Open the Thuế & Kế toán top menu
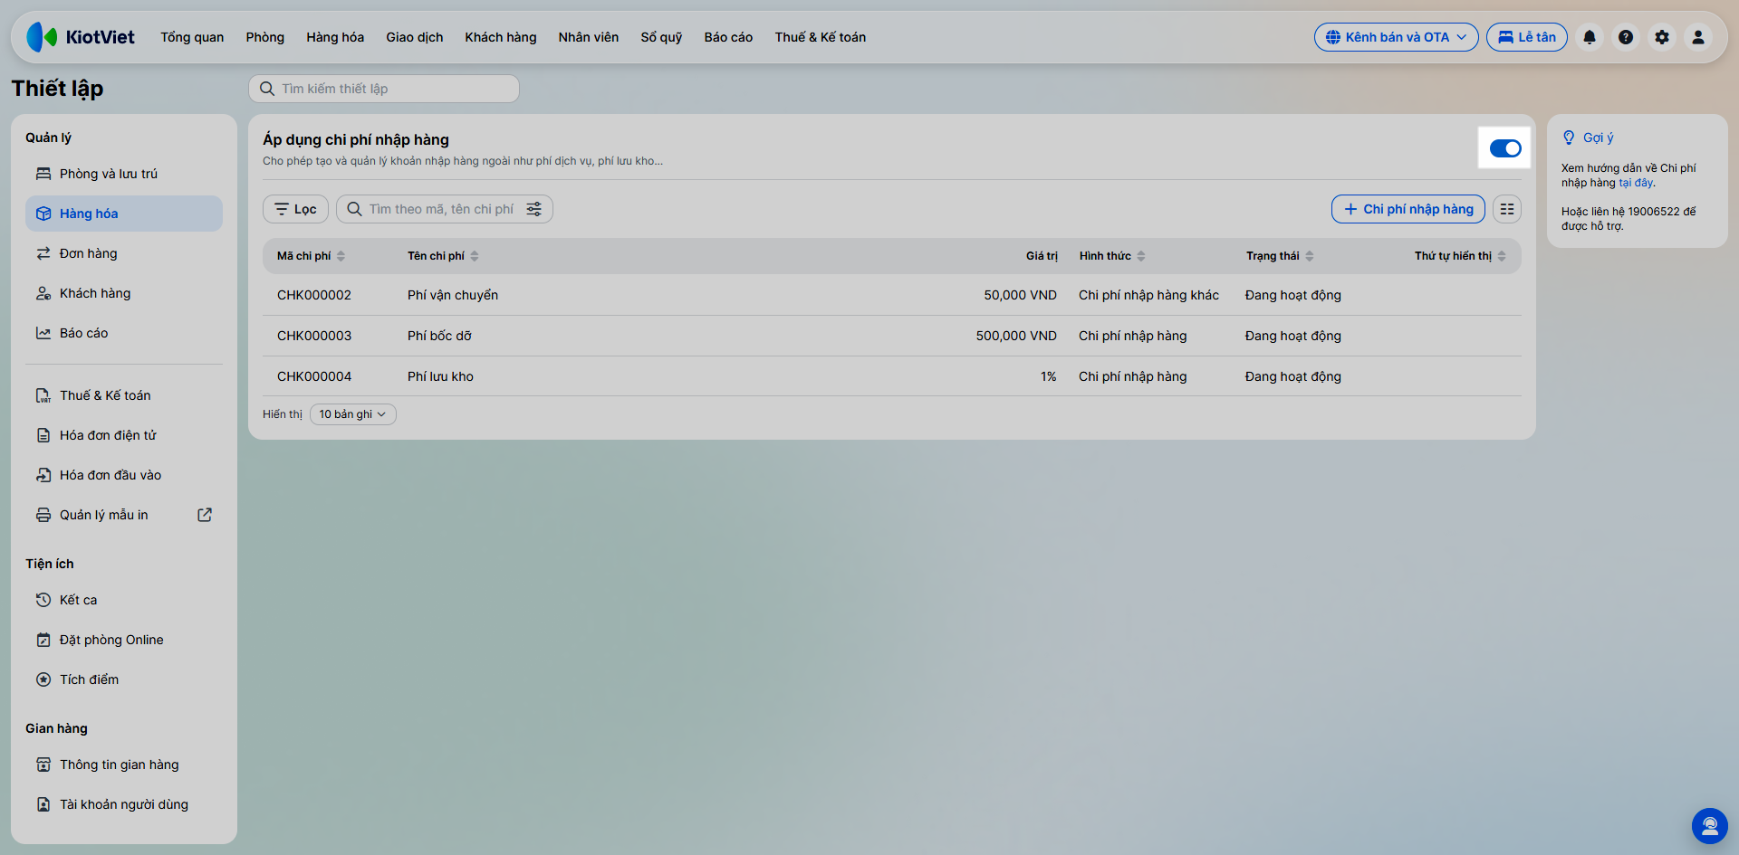This screenshot has height=855, width=1739. click(x=821, y=37)
